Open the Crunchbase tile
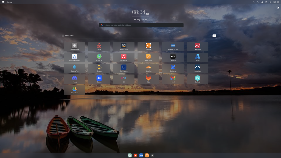This screenshot has height=158, width=281. (198, 68)
